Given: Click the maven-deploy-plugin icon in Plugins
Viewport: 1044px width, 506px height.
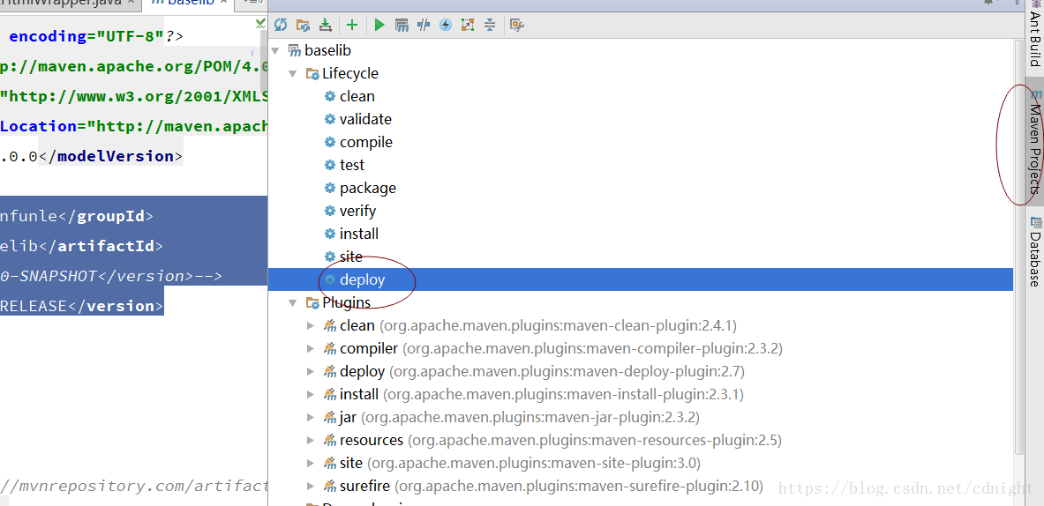Looking at the screenshot, I should (329, 372).
